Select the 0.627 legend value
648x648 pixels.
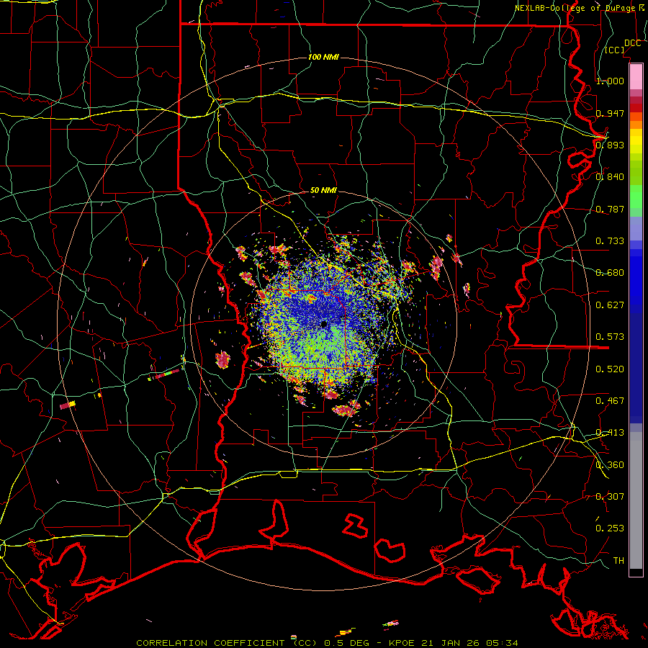[x=610, y=305]
